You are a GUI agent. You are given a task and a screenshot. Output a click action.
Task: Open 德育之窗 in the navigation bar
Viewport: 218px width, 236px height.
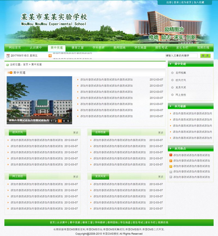click(78, 47)
